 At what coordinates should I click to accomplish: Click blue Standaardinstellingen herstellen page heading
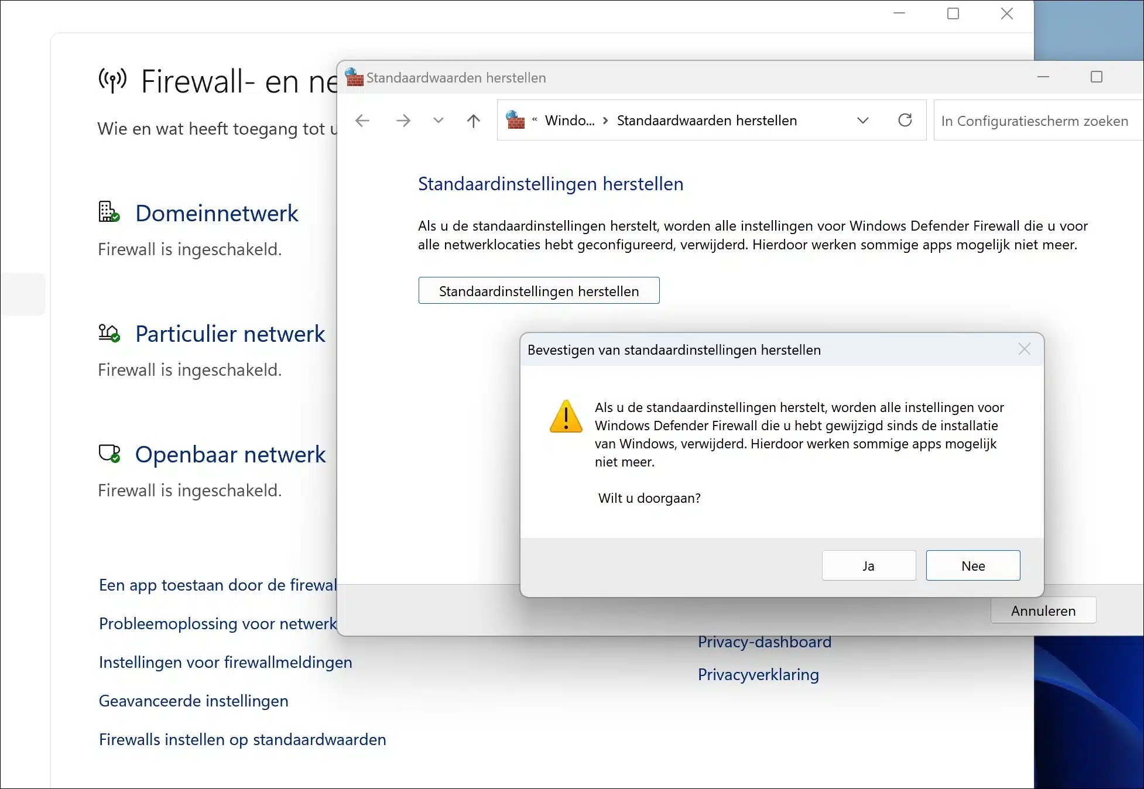point(550,184)
